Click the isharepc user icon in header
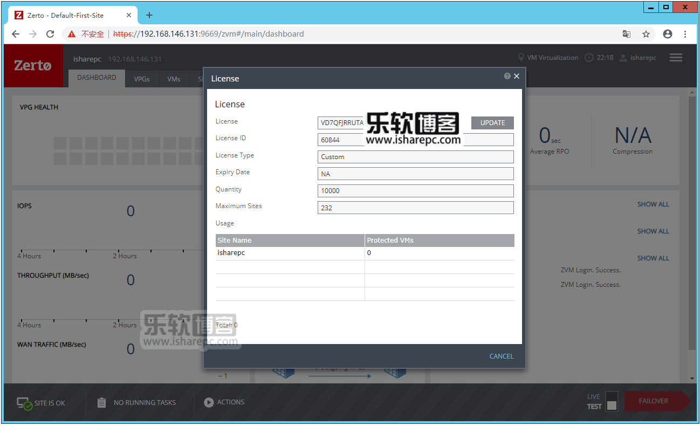Screen dimensions: 700x426 623,58
